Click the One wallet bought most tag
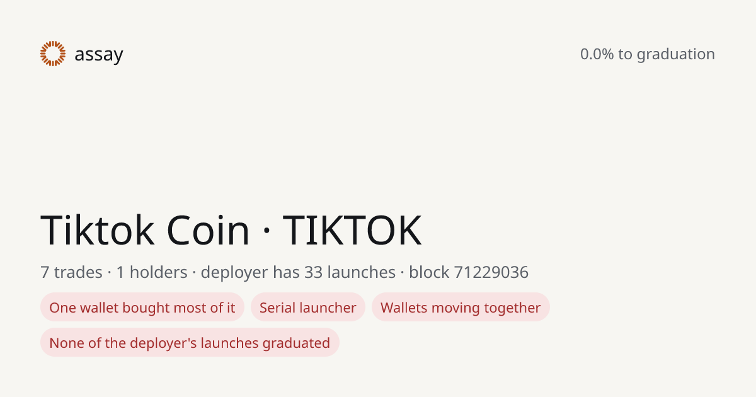This screenshot has width=756, height=397. 142,307
